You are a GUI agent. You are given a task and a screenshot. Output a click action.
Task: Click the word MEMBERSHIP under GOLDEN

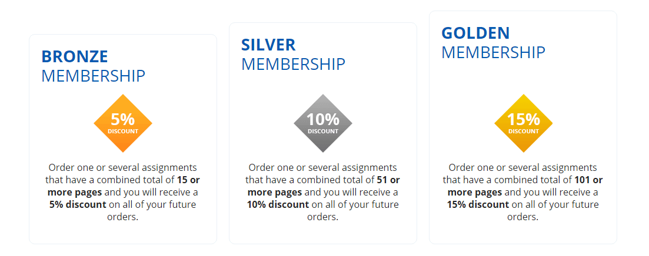494,53
